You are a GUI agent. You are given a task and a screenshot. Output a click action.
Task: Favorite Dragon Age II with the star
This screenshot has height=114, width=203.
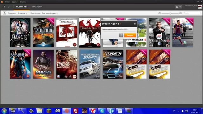135,24
